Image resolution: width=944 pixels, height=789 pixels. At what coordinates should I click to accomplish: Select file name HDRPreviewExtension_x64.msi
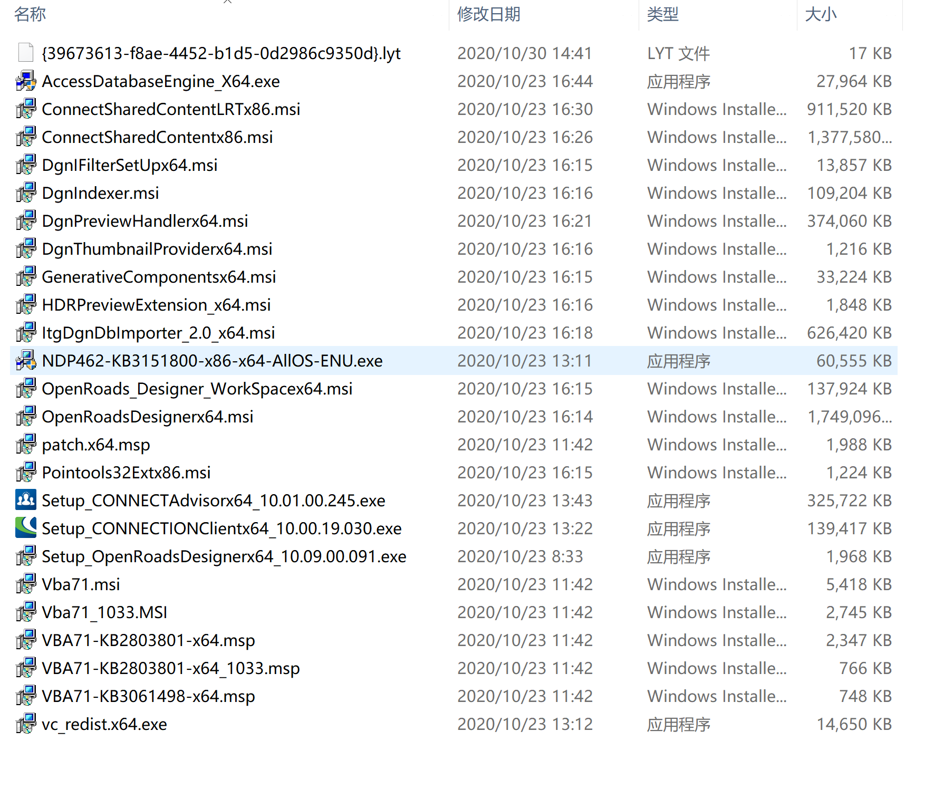pos(156,305)
